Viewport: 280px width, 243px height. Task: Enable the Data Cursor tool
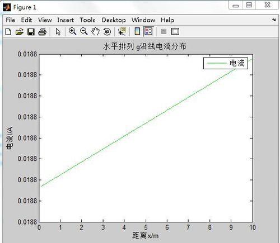(x=122, y=31)
